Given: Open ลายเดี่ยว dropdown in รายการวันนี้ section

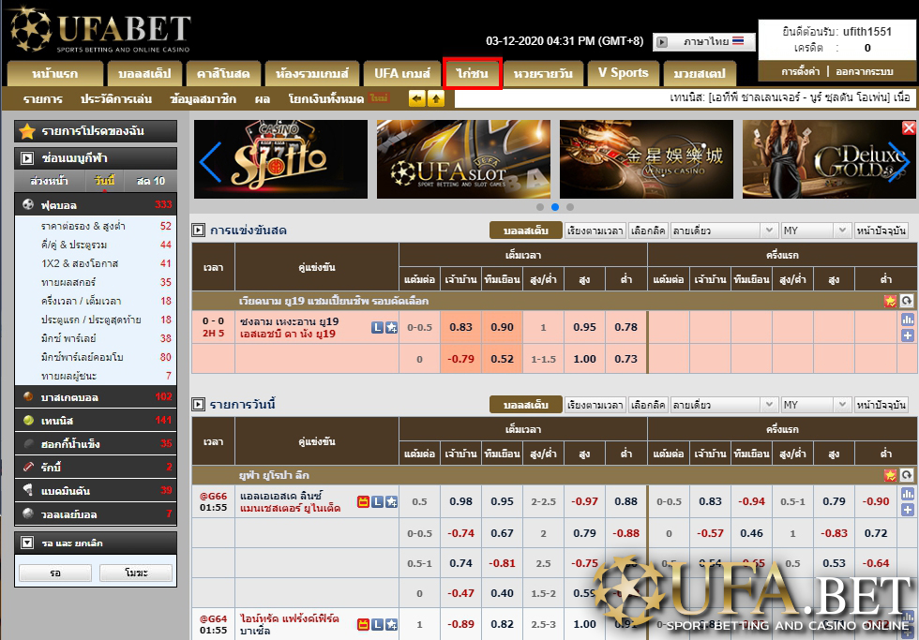Looking at the screenshot, I should coord(724,405).
